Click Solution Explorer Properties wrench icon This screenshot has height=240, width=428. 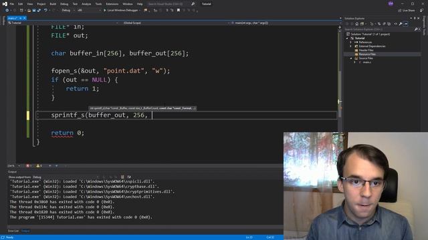[401, 24]
